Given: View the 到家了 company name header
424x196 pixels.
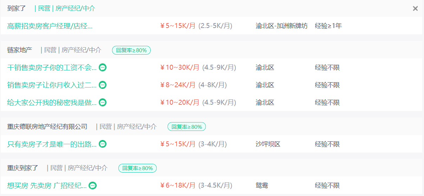Looking at the screenshot, I should [17, 8].
